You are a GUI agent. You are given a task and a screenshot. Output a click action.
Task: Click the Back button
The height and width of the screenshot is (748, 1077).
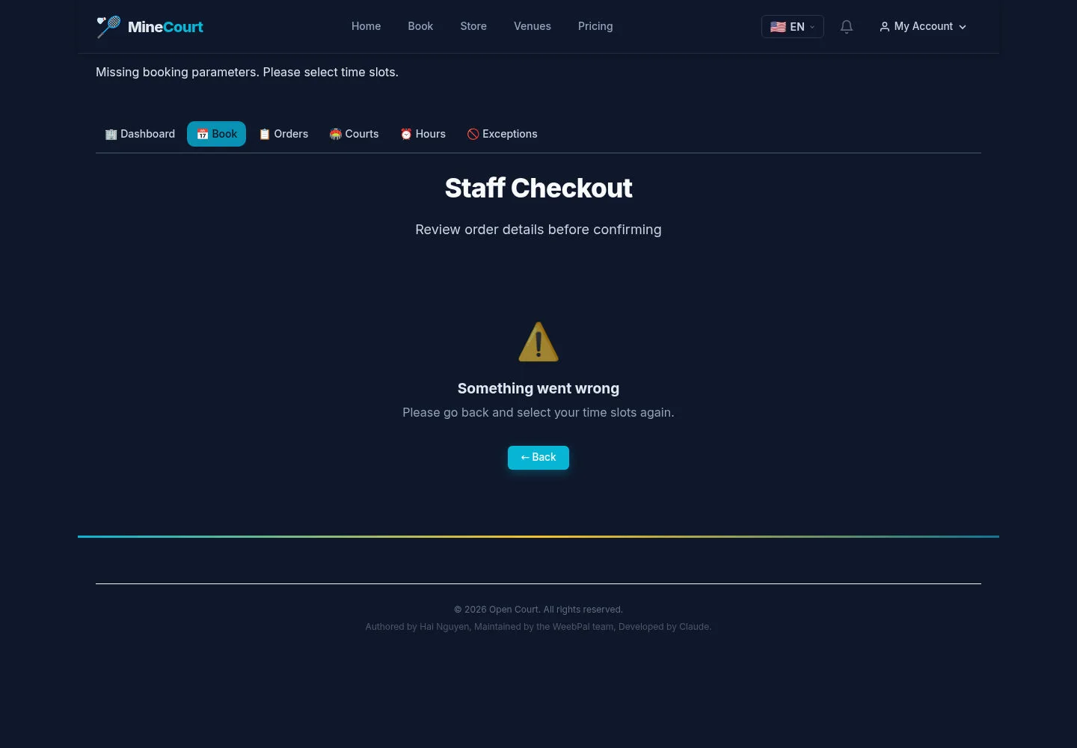538,458
